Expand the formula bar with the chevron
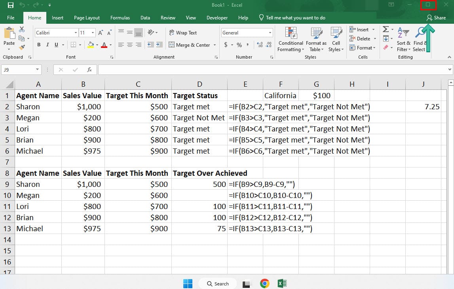Screen dimensions: 454x289 (450, 70)
